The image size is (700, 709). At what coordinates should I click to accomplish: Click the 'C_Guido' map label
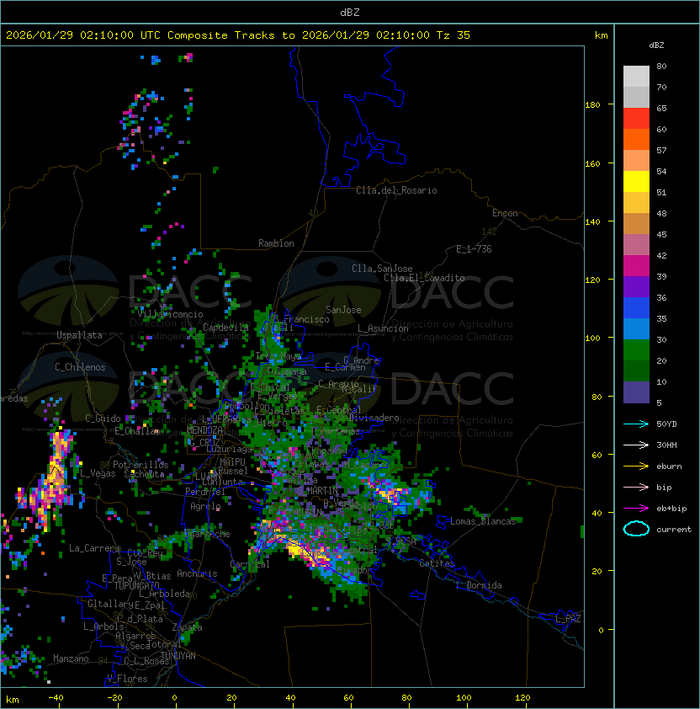pyautogui.click(x=103, y=418)
